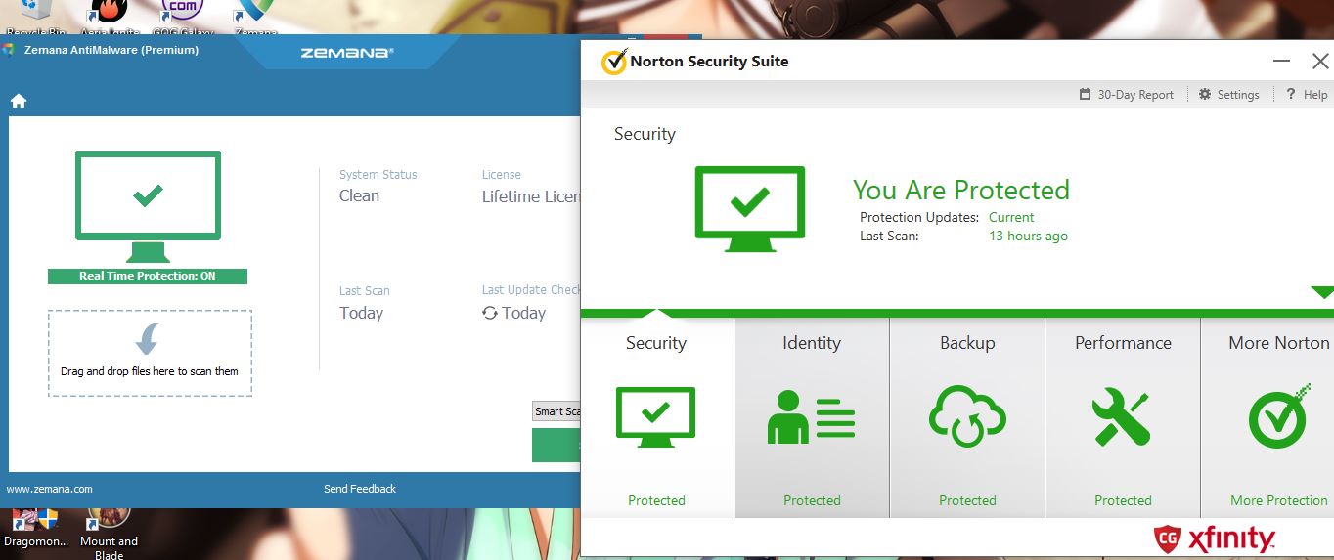This screenshot has width=1334, height=560.
Task: Click the calendar icon for 30-Day Report
Action: point(1085,94)
